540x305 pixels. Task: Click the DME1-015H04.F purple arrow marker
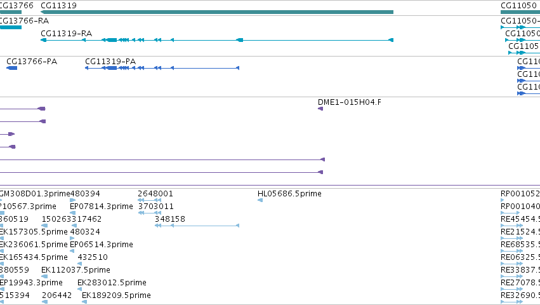click(320, 109)
